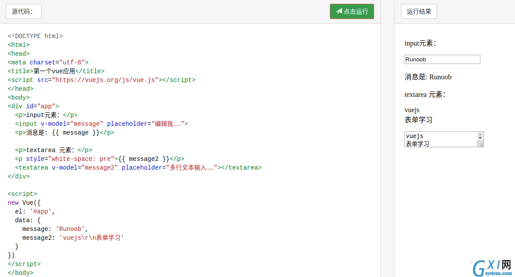The width and height of the screenshot is (515, 277).
Task: Click the 源代码 label button
Action: click(x=24, y=11)
